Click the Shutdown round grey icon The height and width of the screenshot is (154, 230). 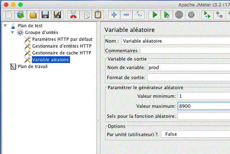pyautogui.click(x=191, y=15)
